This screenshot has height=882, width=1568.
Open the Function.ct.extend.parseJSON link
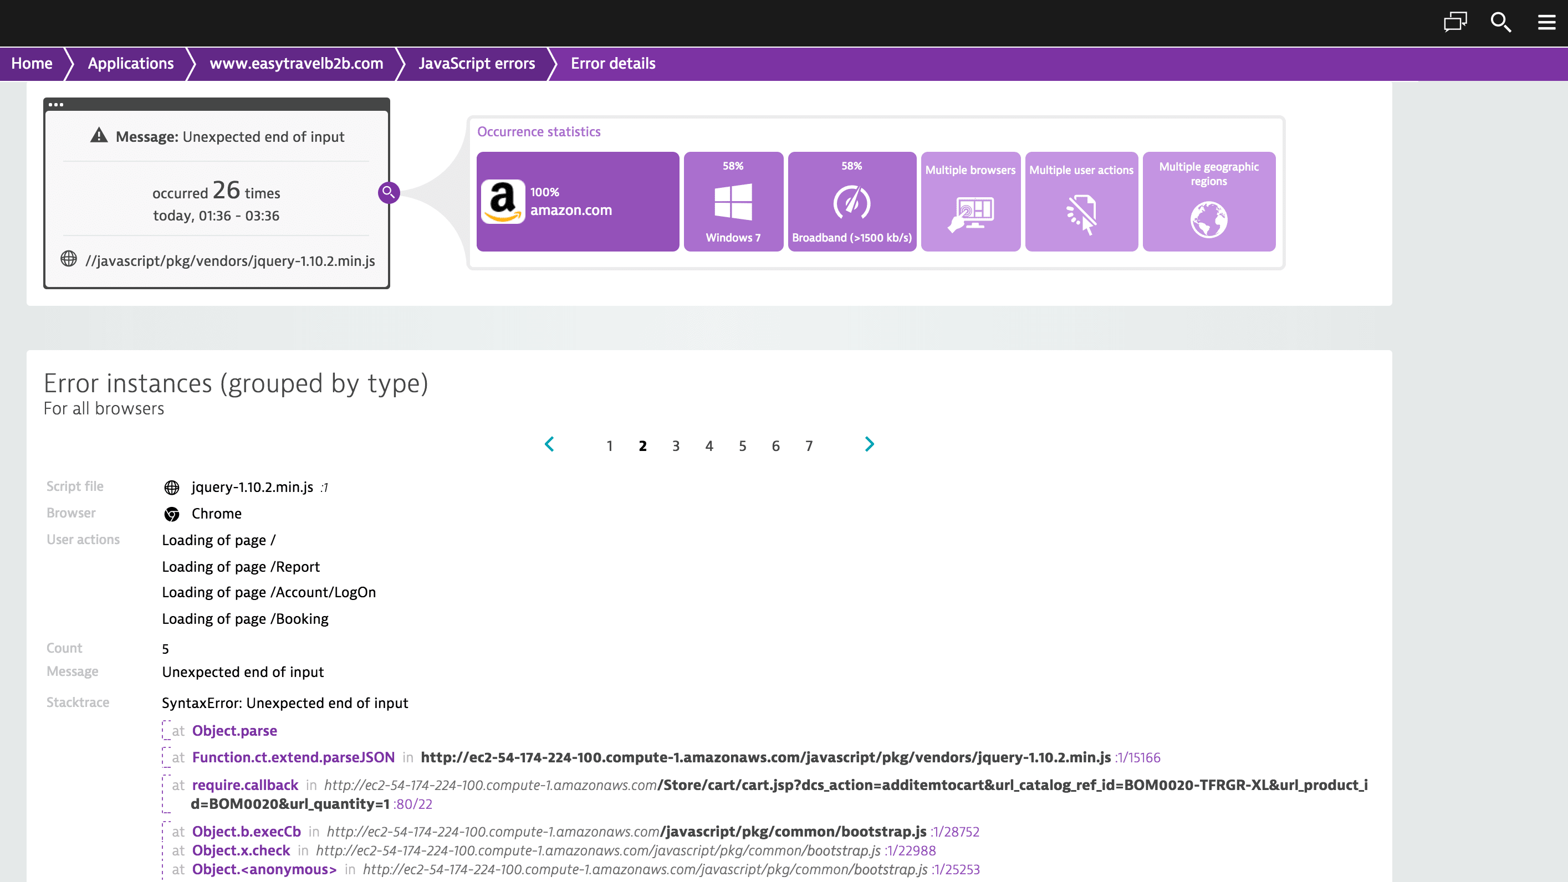(293, 757)
